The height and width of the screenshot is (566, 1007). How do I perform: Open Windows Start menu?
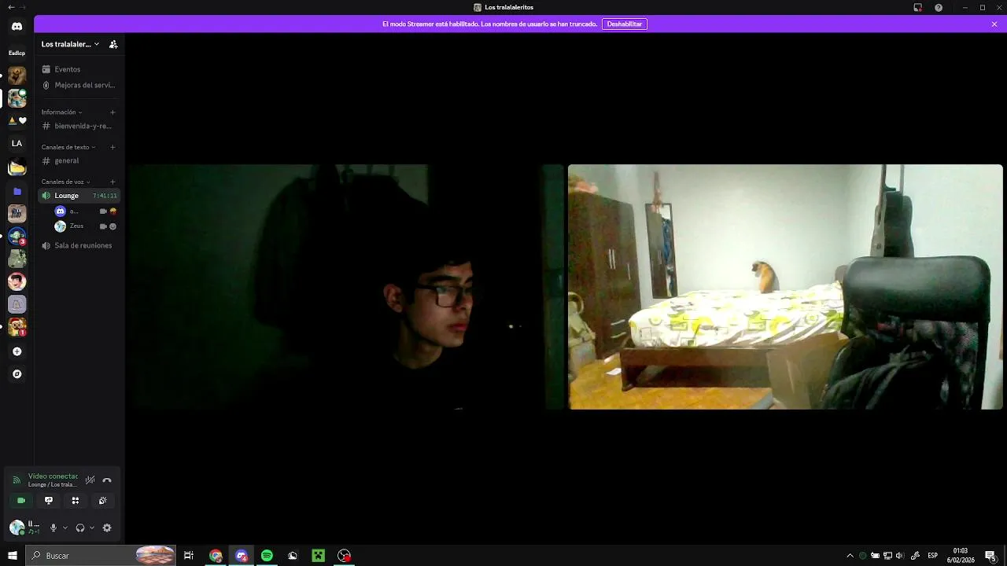point(13,556)
